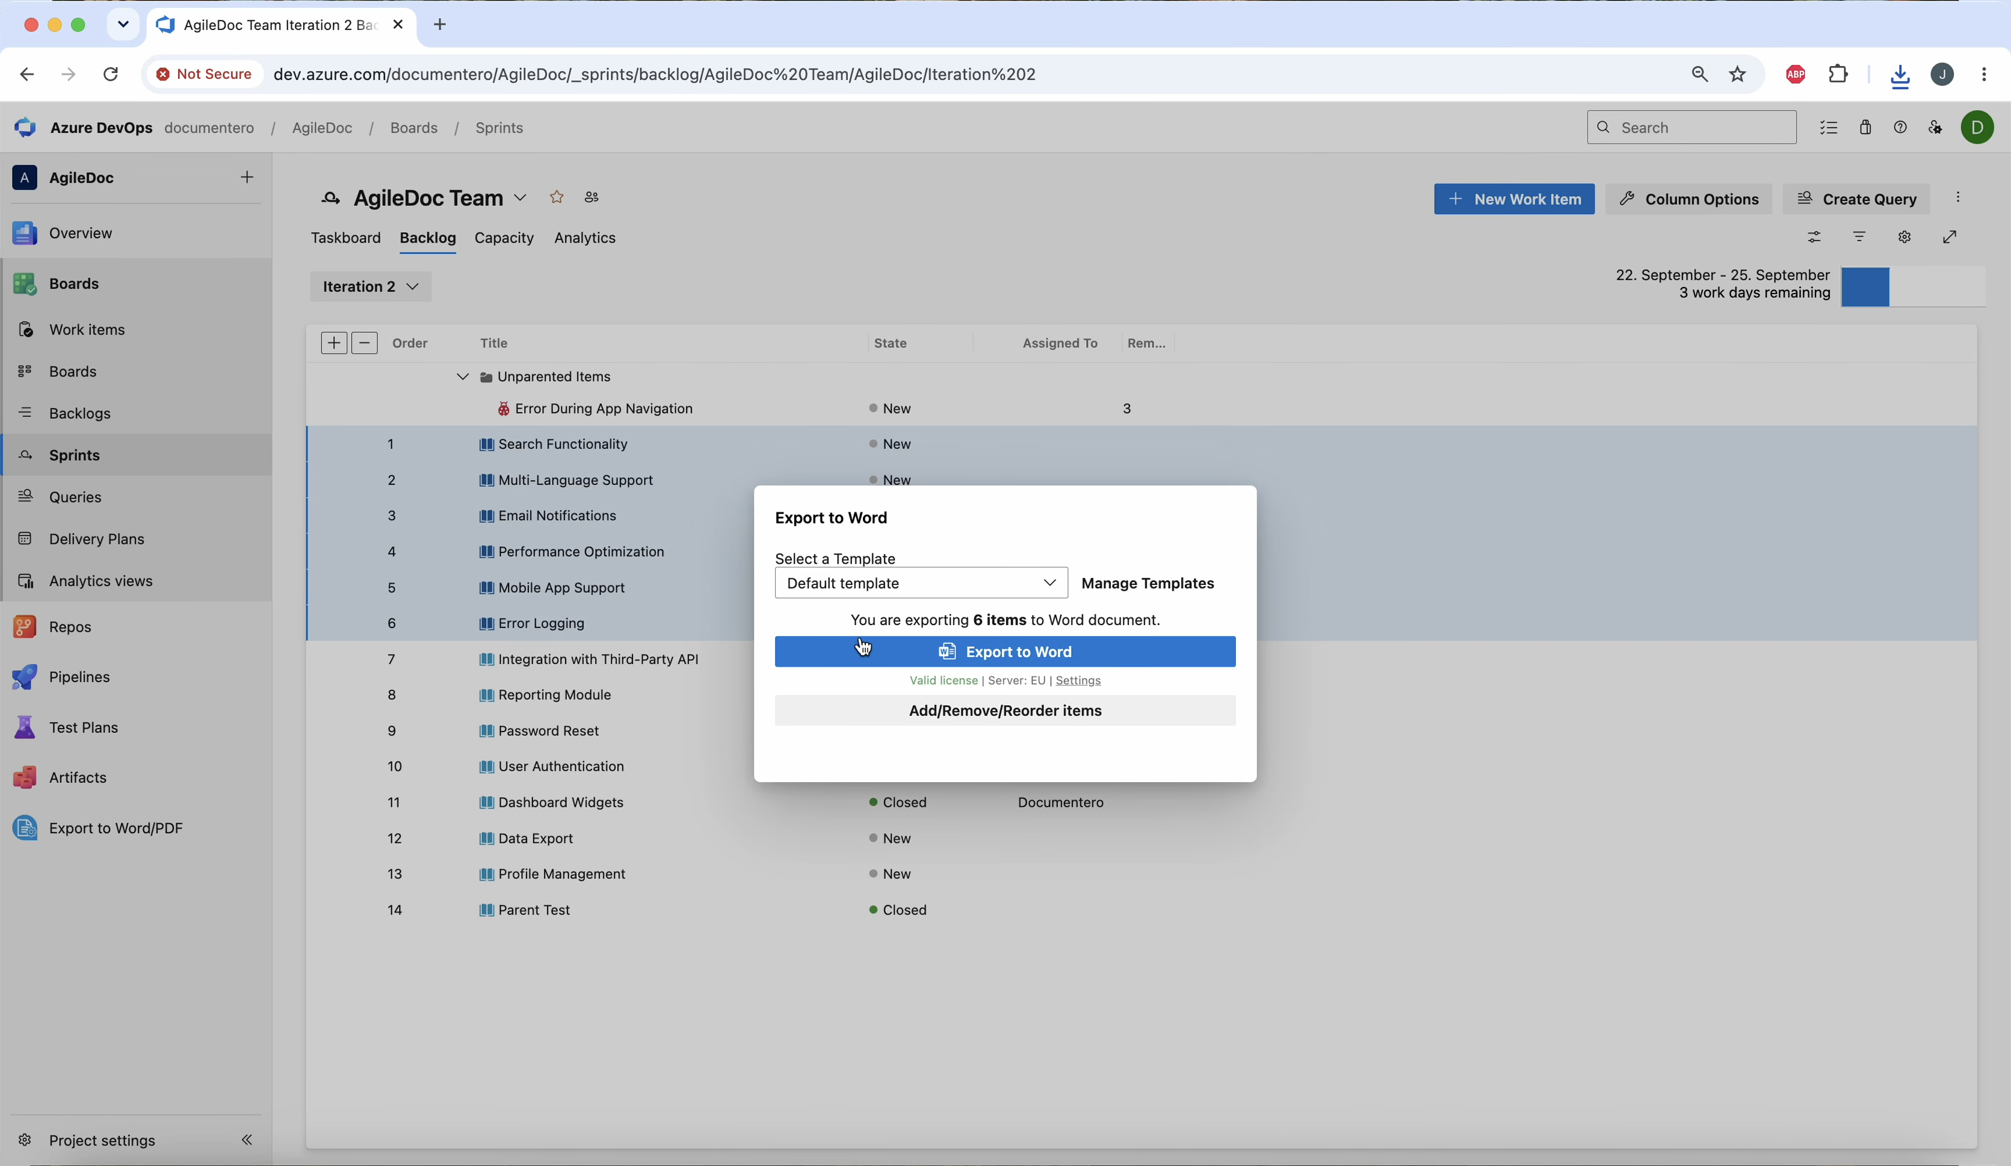
Task: Open the account avatar D menu
Action: [x=1977, y=128]
